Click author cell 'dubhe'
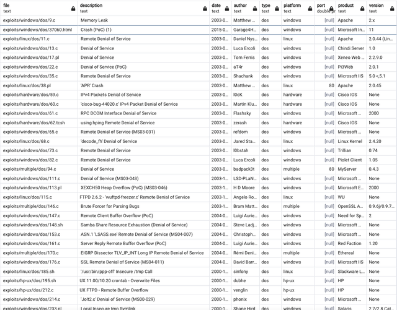The height and width of the screenshot is (310, 397). tap(246, 281)
